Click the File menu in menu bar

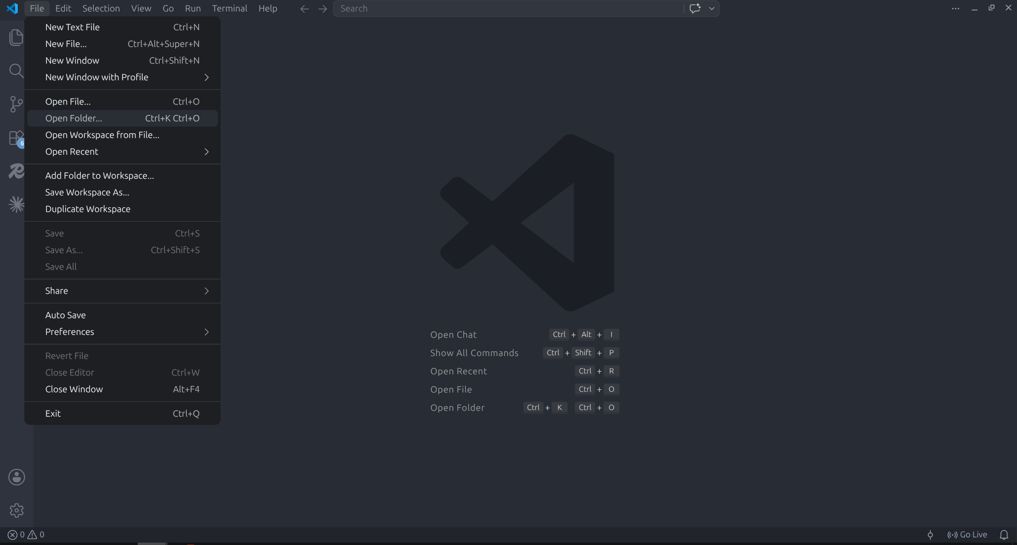[x=37, y=8]
